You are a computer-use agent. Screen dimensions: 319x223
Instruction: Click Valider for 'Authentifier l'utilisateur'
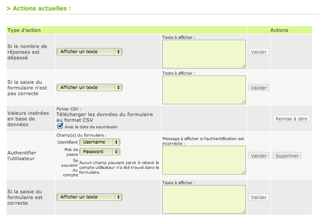[259, 156]
